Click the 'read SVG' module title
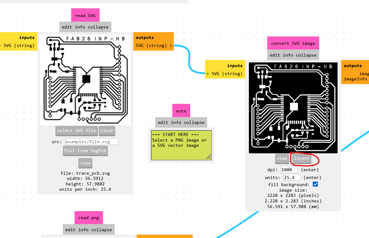Image resolution: width=369 pixels, height=238 pixels. tap(85, 15)
